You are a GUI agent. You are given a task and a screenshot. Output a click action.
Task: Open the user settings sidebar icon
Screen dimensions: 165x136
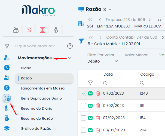coord(7,58)
